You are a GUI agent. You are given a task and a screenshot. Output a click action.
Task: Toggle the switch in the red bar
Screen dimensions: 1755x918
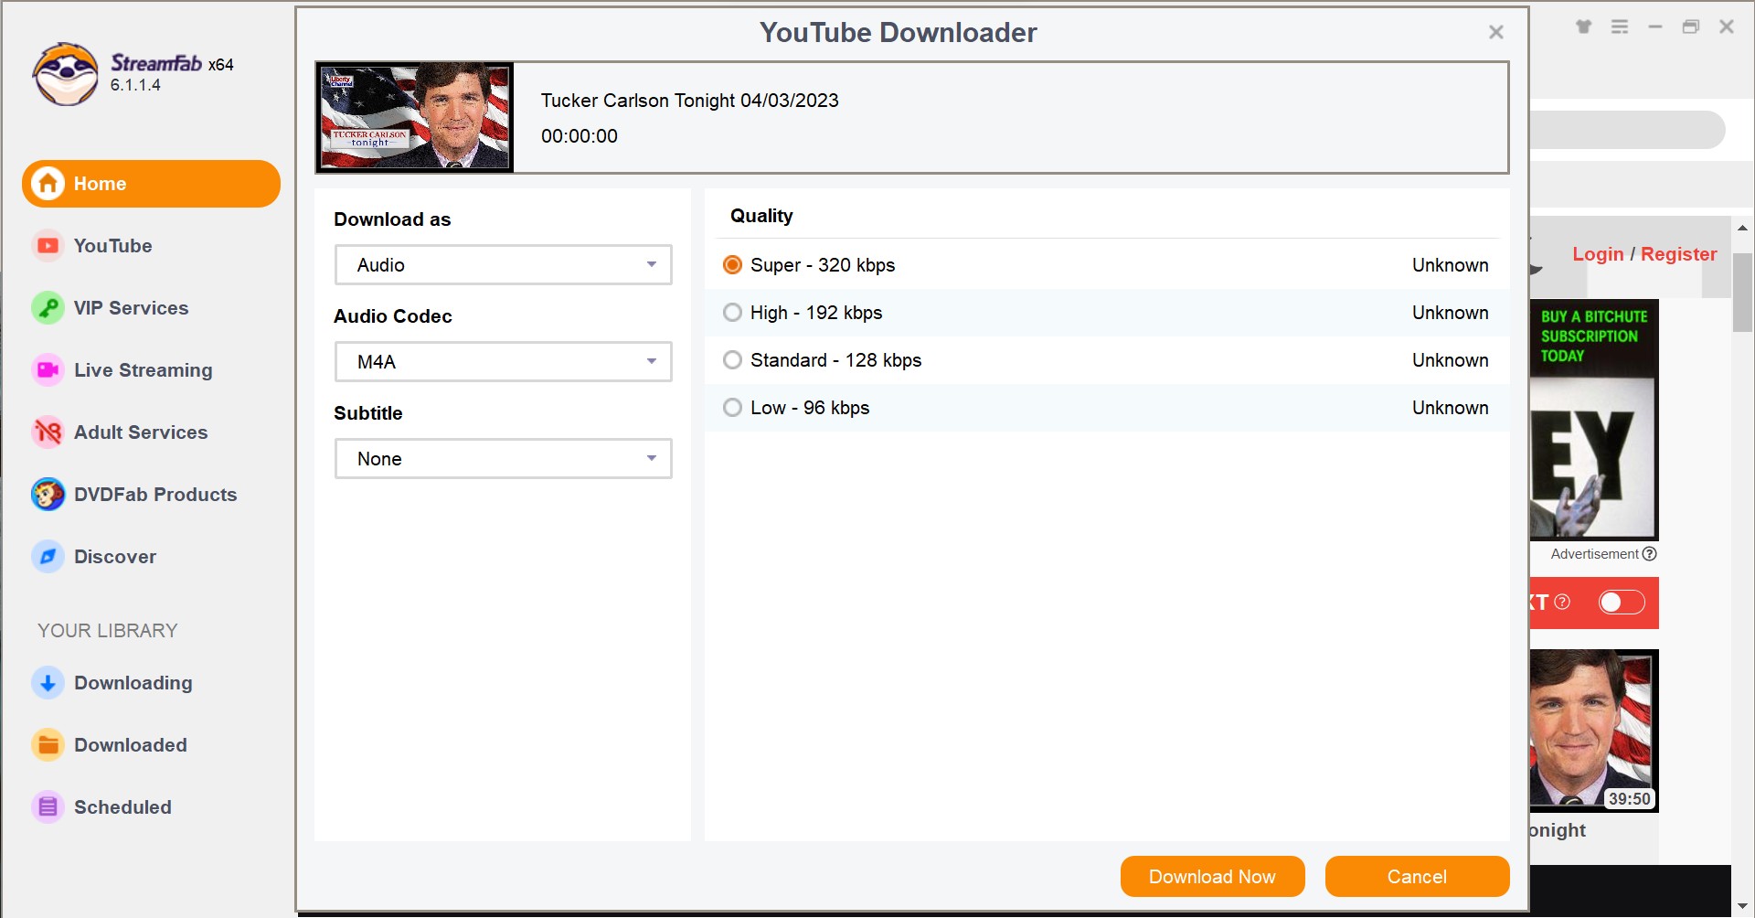[1622, 603]
